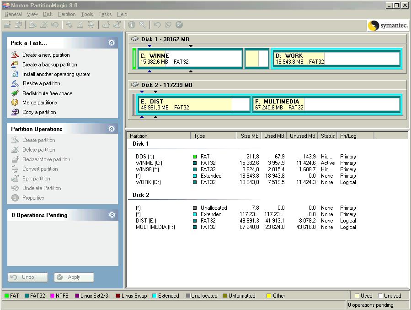Screen dimensions: 411x310
Task: Click the Format partition toolbar icon
Action: 80,25
